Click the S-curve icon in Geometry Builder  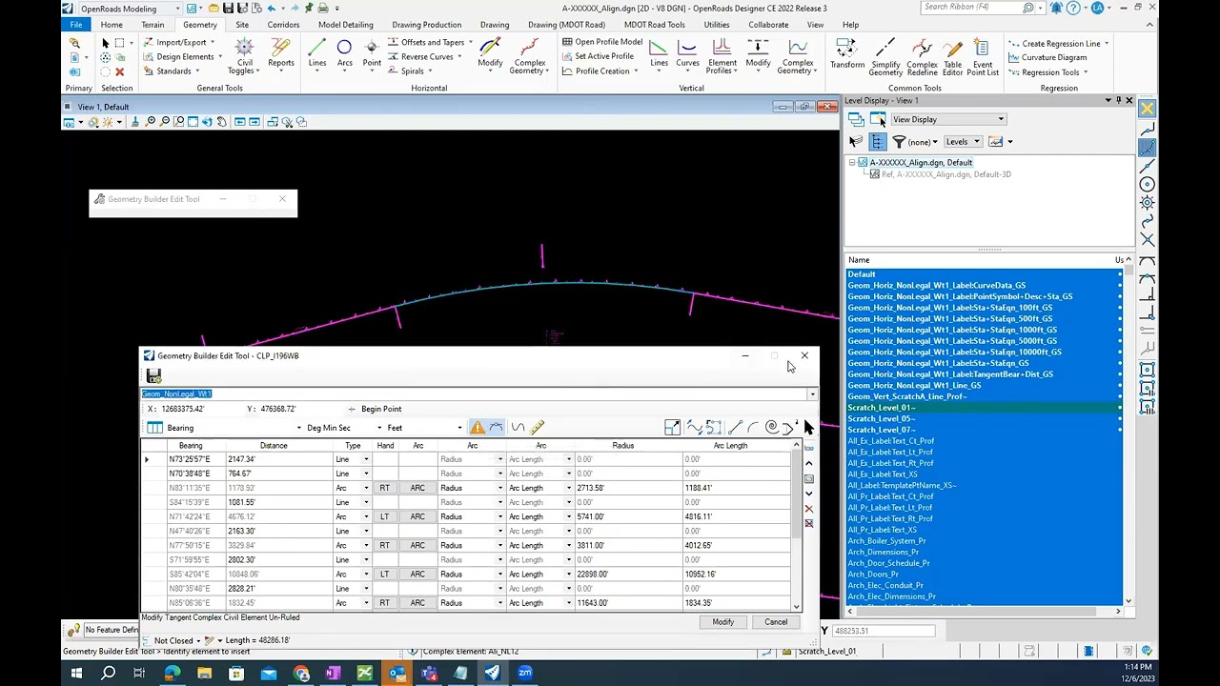[x=518, y=428]
